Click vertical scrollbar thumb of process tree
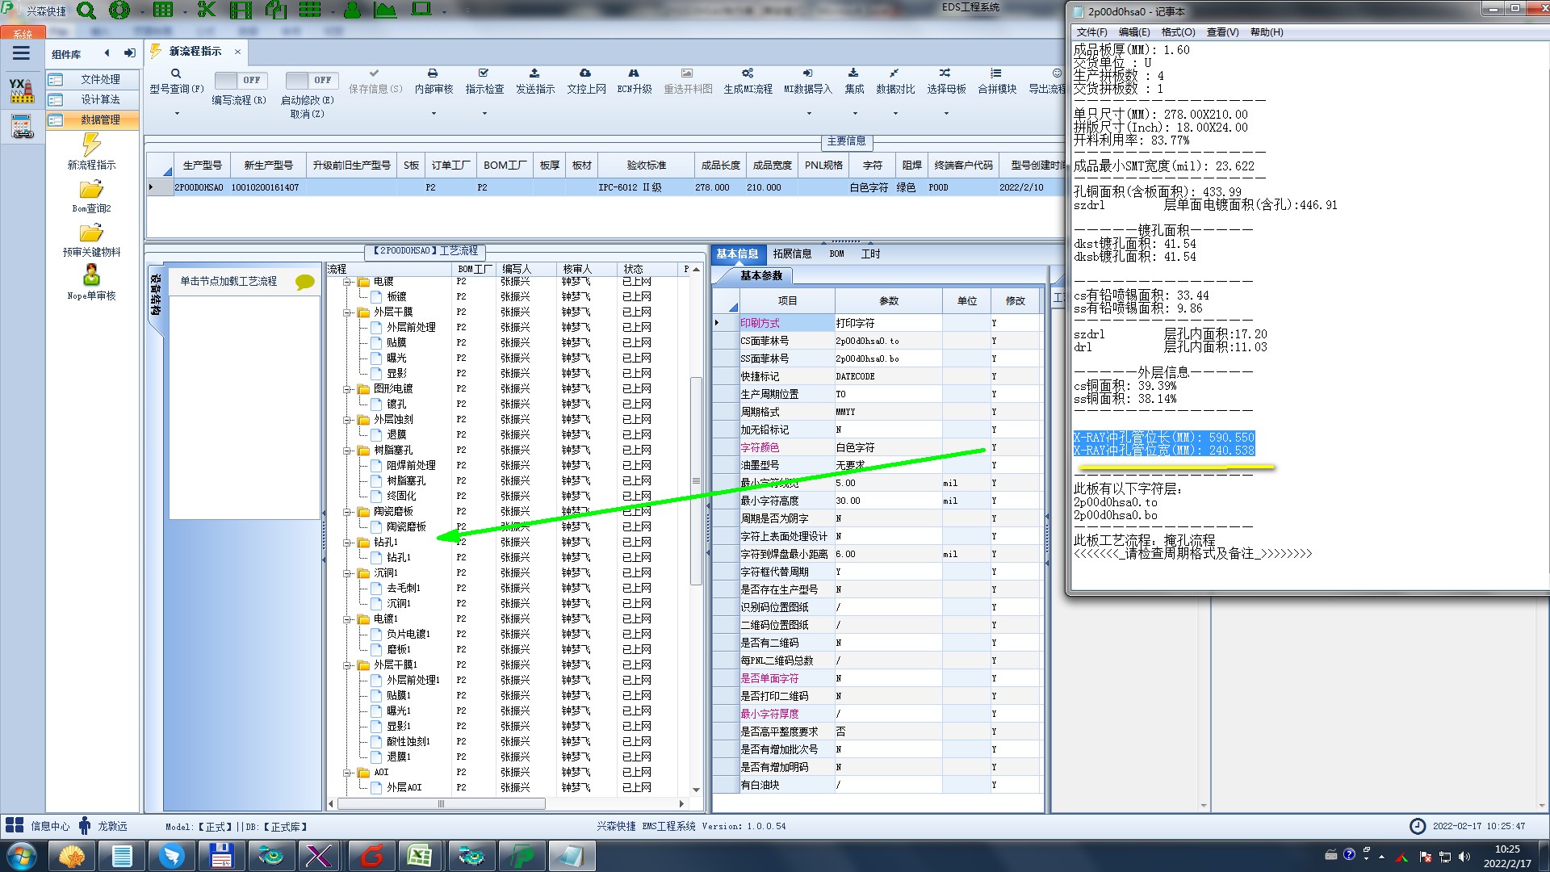 [696, 480]
